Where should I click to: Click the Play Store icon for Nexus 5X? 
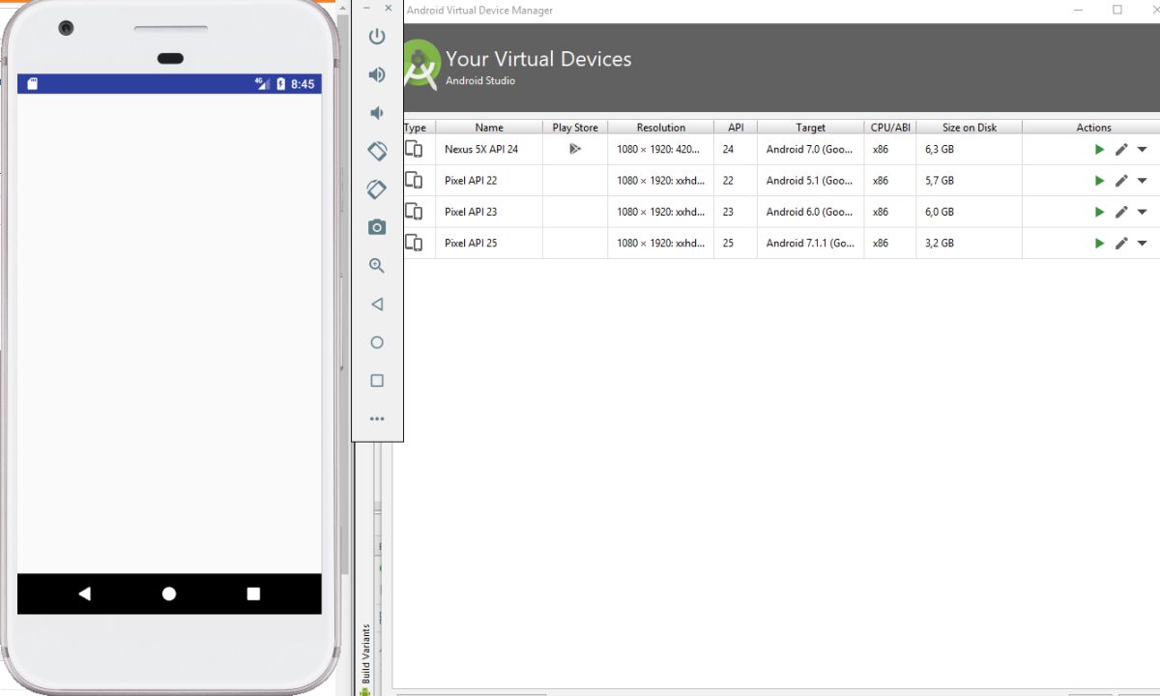575,149
